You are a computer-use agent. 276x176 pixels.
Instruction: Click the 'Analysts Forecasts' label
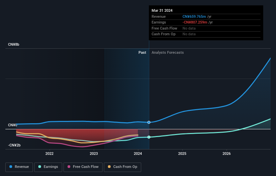[x=167, y=52]
